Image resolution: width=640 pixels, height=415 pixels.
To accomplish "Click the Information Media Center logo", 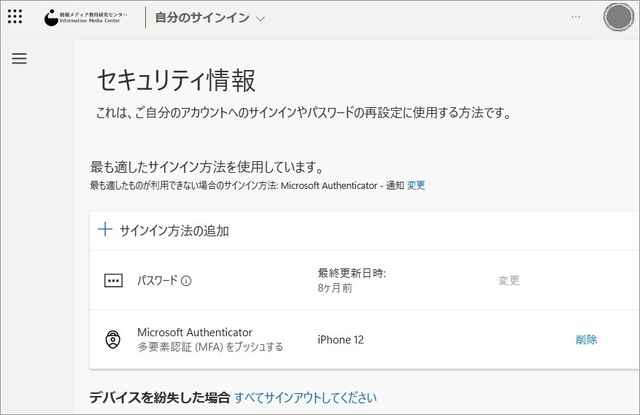I will 87,18.
